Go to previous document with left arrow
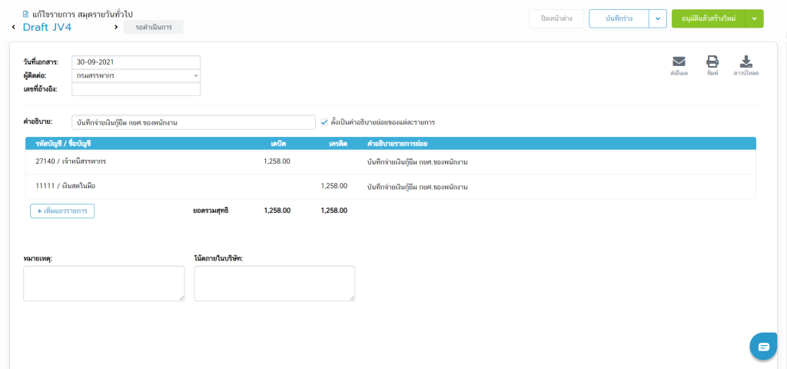Viewport: 787px width, 369px height. tap(14, 28)
